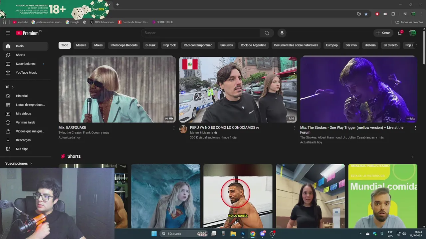The height and width of the screenshot is (239, 426).
Task: Open options for The Strokes mix
Action: pos(415,128)
